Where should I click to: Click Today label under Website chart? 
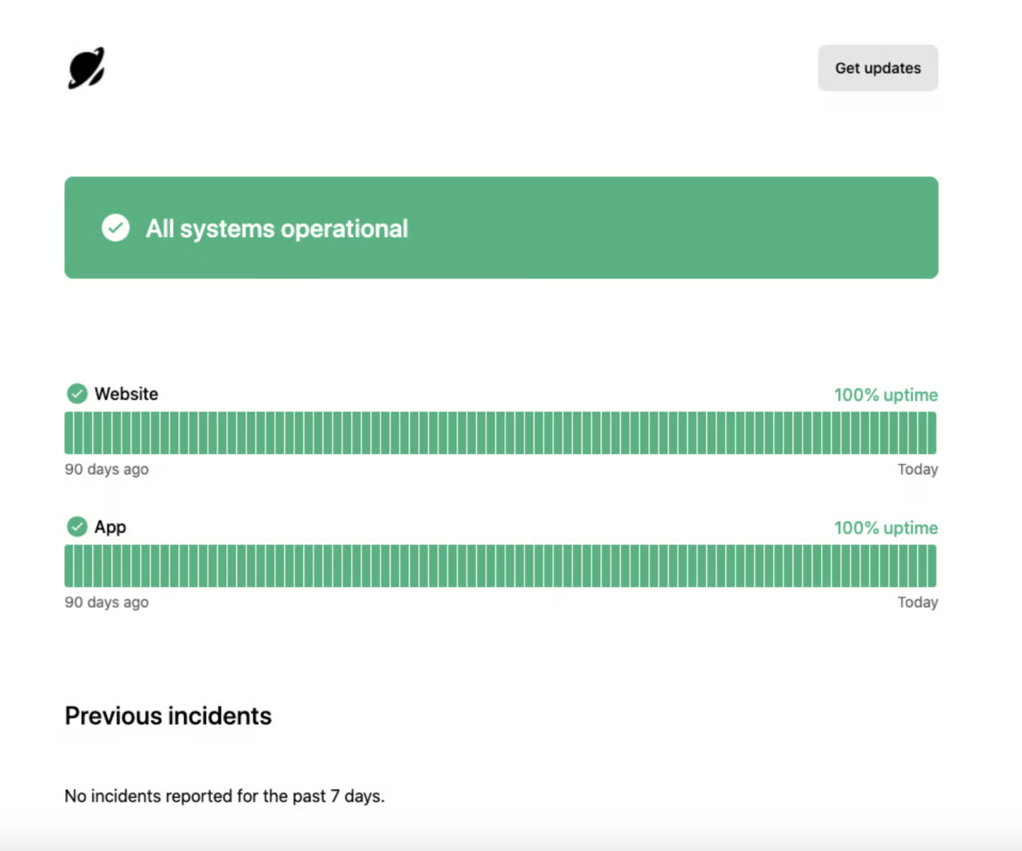click(x=918, y=470)
